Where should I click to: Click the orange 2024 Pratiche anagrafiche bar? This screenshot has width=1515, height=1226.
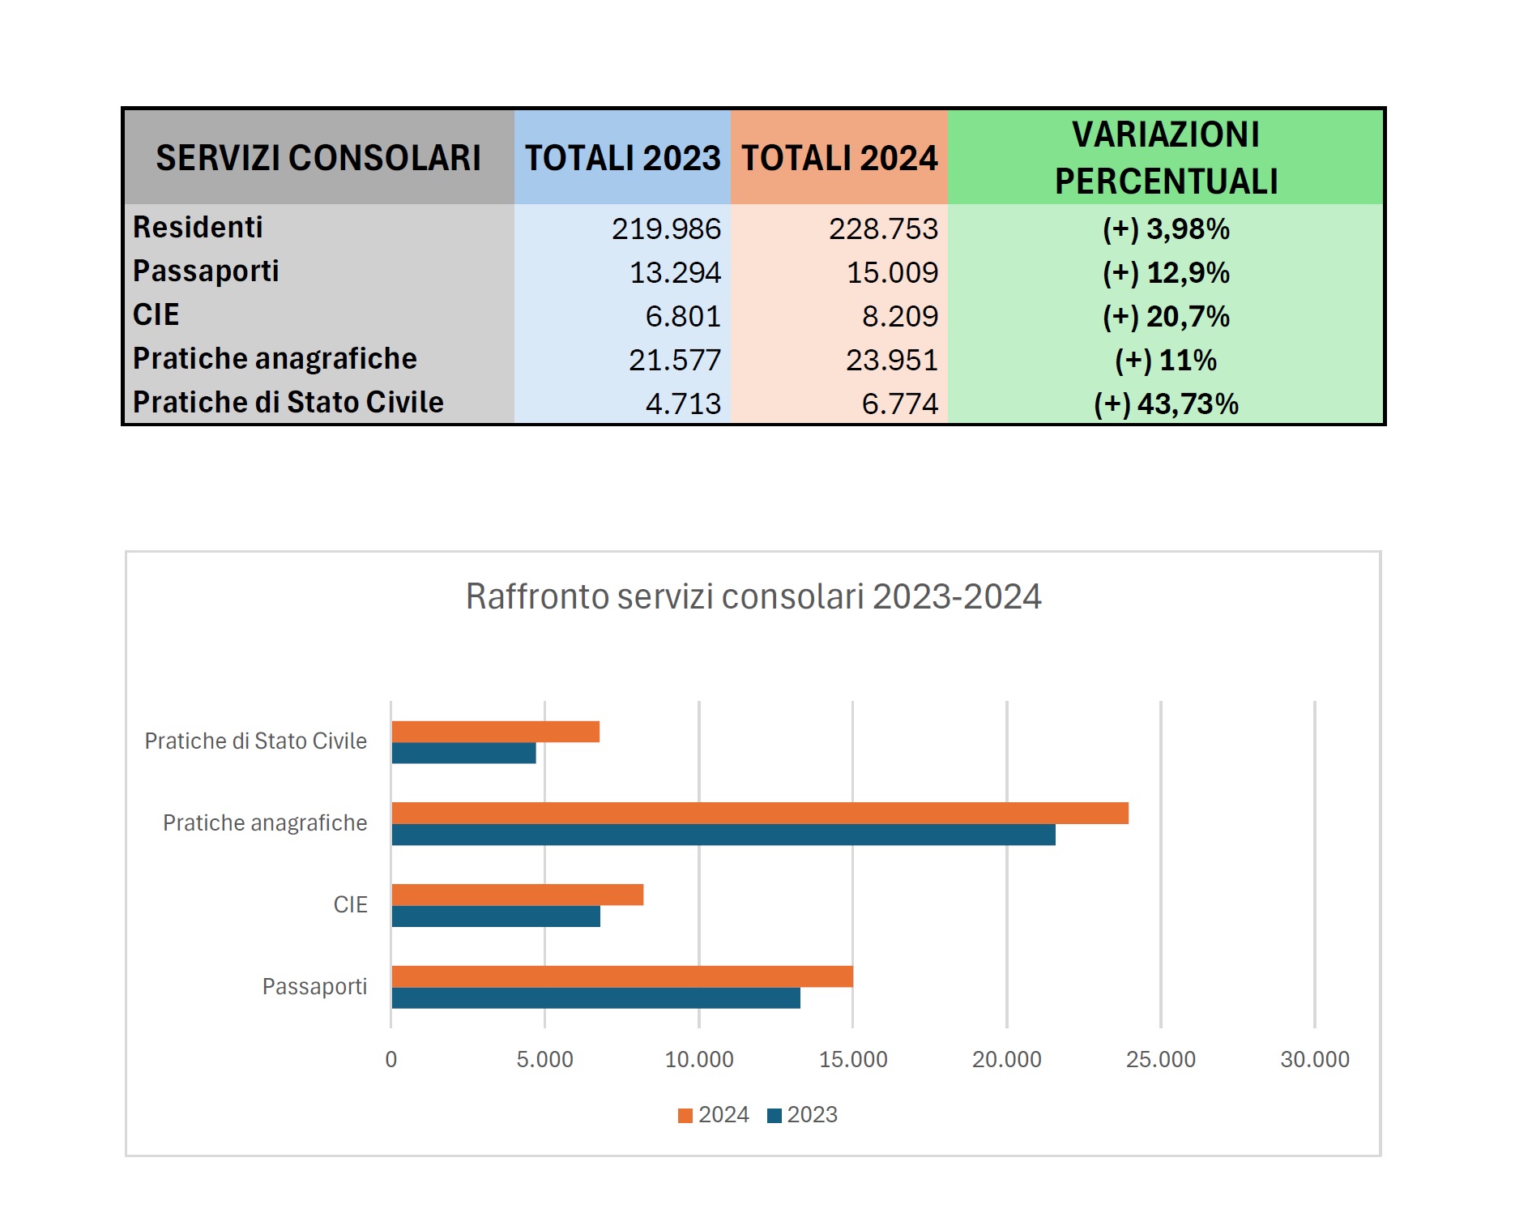coord(759,813)
